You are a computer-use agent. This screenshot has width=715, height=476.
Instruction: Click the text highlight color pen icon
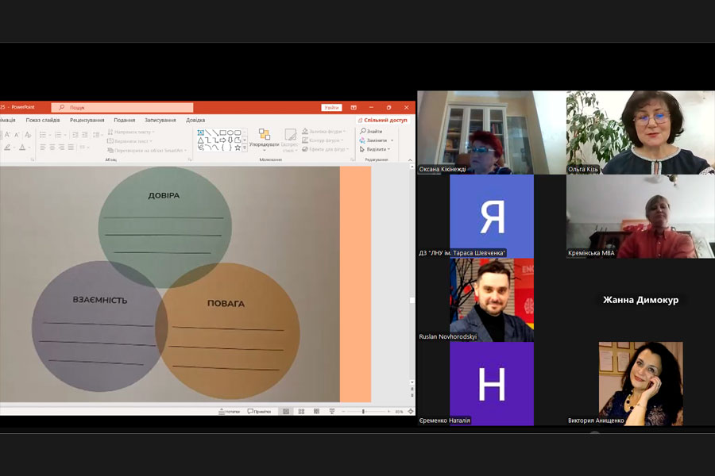pyautogui.click(x=7, y=147)
